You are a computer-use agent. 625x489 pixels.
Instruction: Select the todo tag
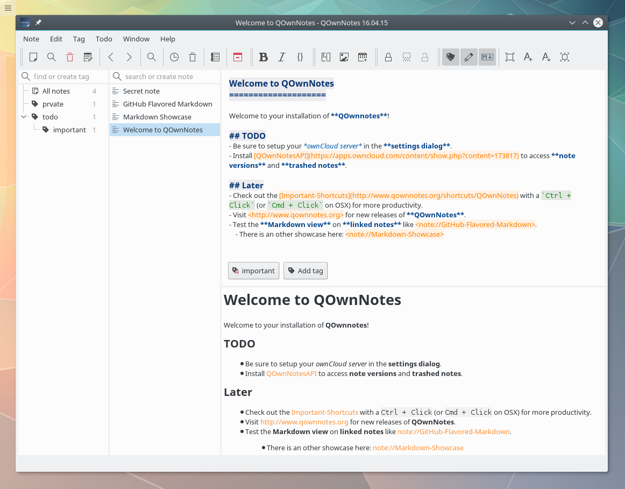point(50,117)
